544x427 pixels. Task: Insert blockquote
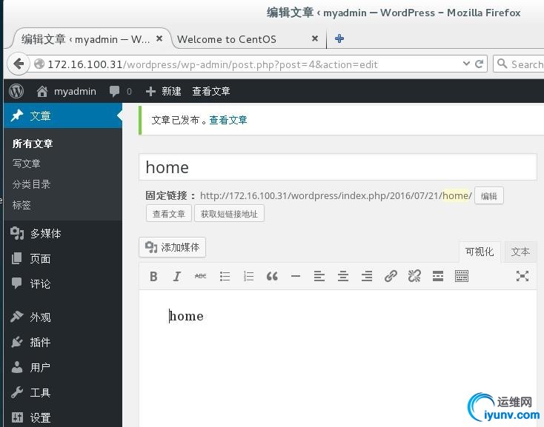tap(272, 276)
